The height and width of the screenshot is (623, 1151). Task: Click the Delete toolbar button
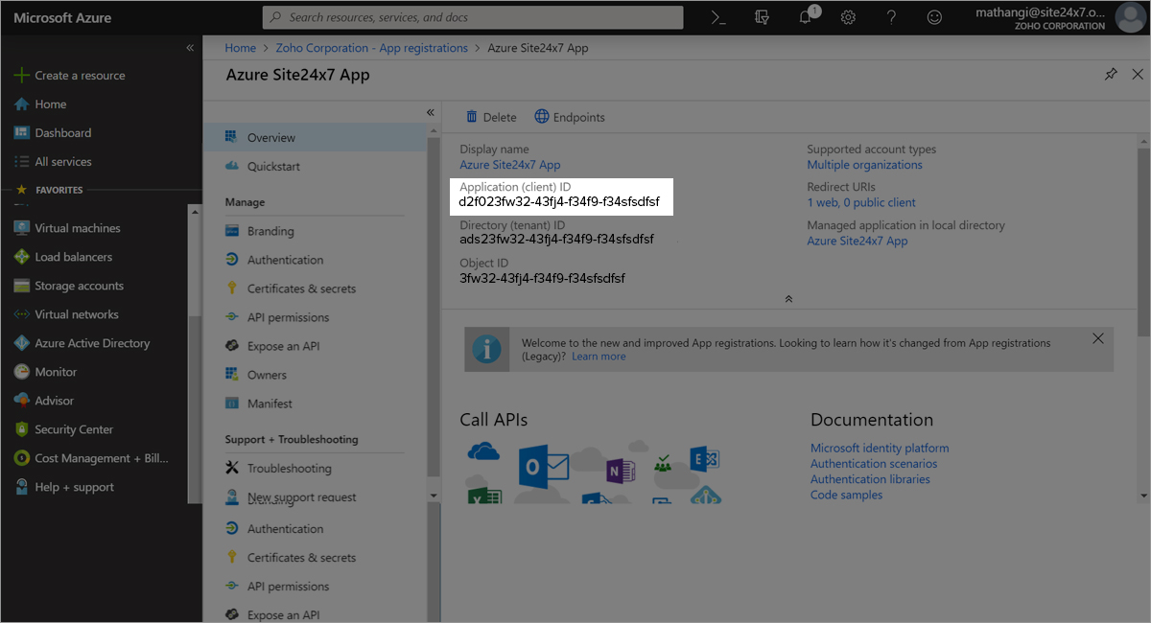[x=491, y=117]
